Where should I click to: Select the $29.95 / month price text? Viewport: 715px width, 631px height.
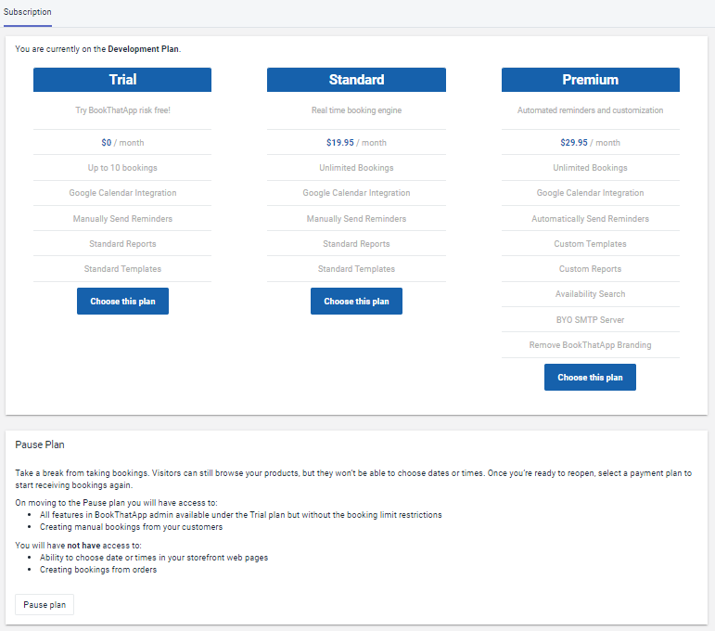tap(590, 143)
